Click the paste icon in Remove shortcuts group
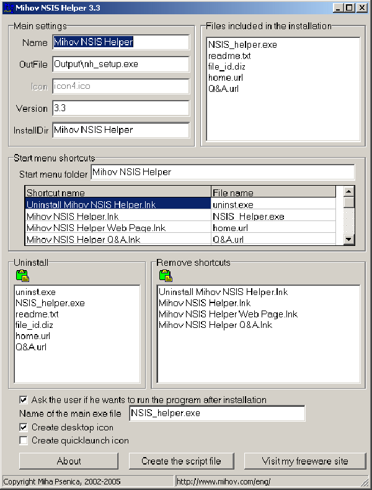The image size is (372, 490). (x=166, y=276)
